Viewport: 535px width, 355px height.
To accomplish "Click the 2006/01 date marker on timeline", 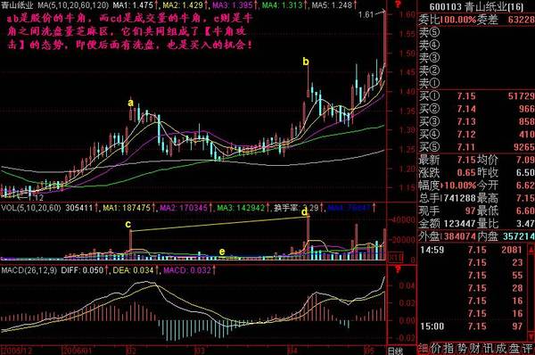I will pyautogui.click(x=78, y=351).
